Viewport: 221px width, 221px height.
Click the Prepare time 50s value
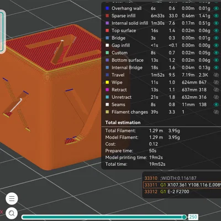tap(152, 151)
